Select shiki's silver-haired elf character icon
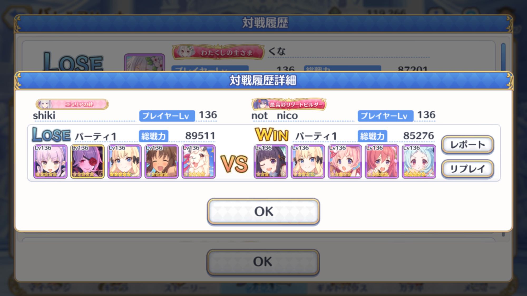The height and width of the screenshot is (296, 527). (x=50, y=162)
